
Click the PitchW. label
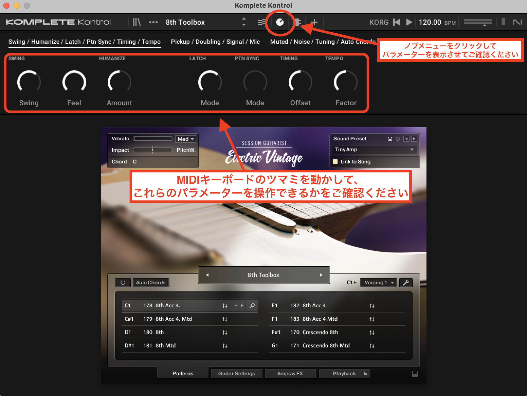coord(186,150)
